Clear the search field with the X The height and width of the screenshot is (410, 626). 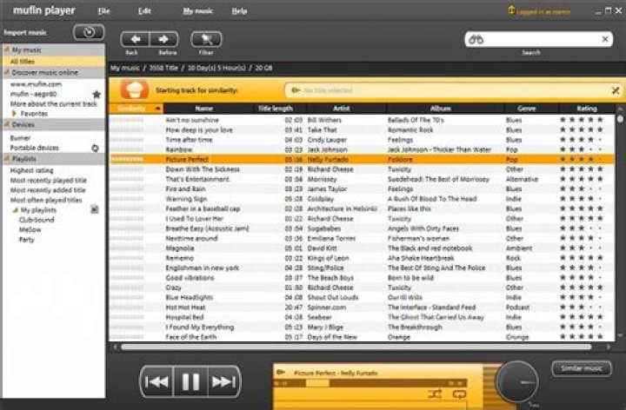click(x=605, y=39)
